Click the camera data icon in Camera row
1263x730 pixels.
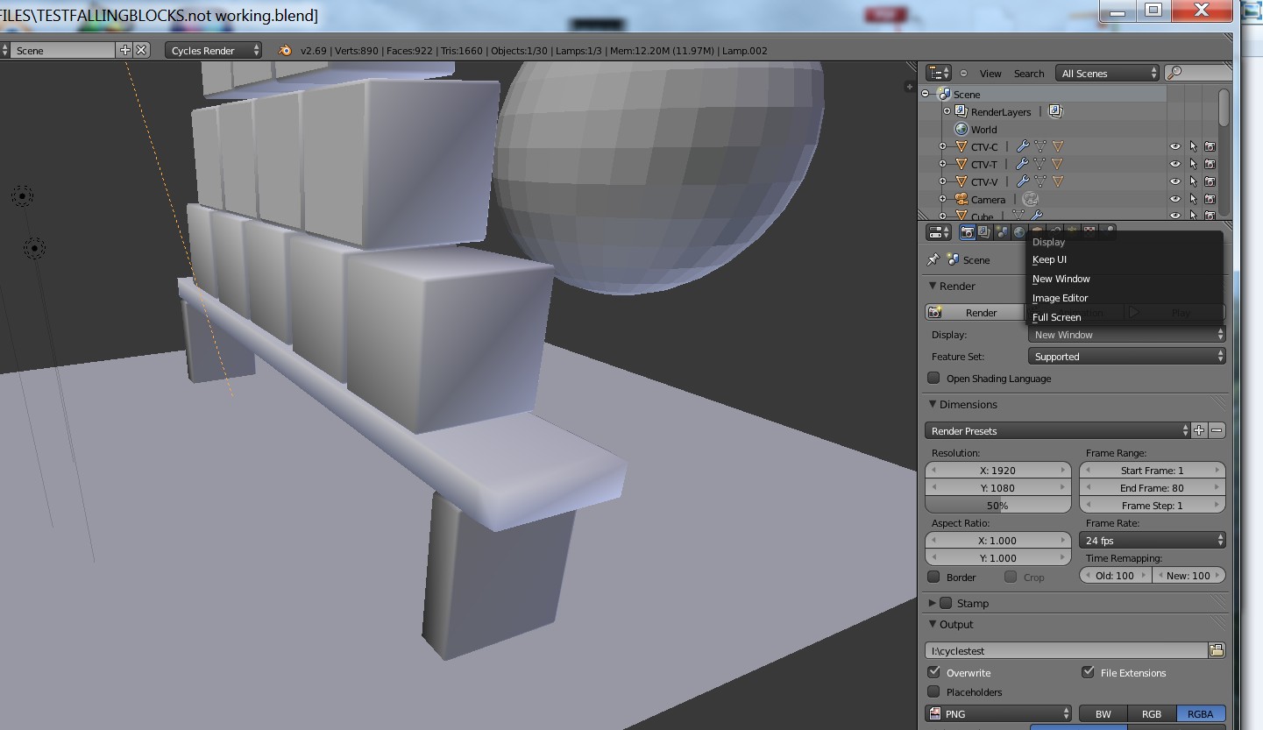coord(1030,199)
